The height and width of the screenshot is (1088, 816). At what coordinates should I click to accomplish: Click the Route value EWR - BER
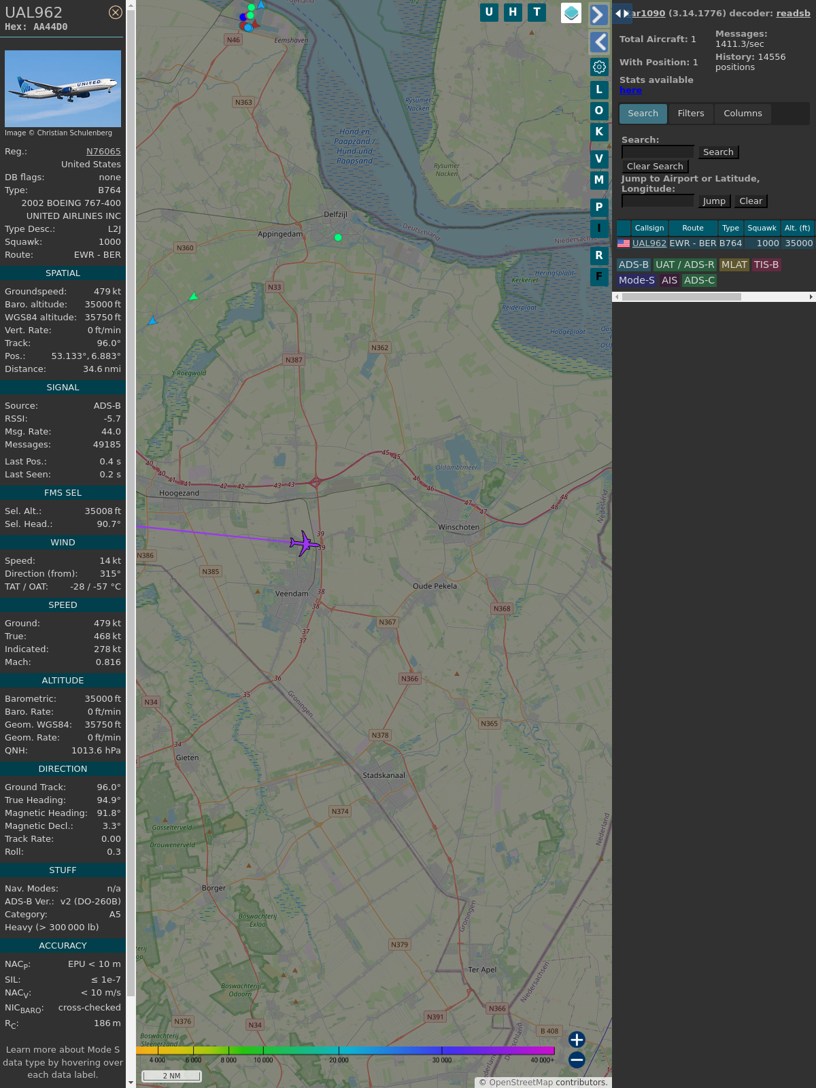pyautogui.click(x=97, y=255)
